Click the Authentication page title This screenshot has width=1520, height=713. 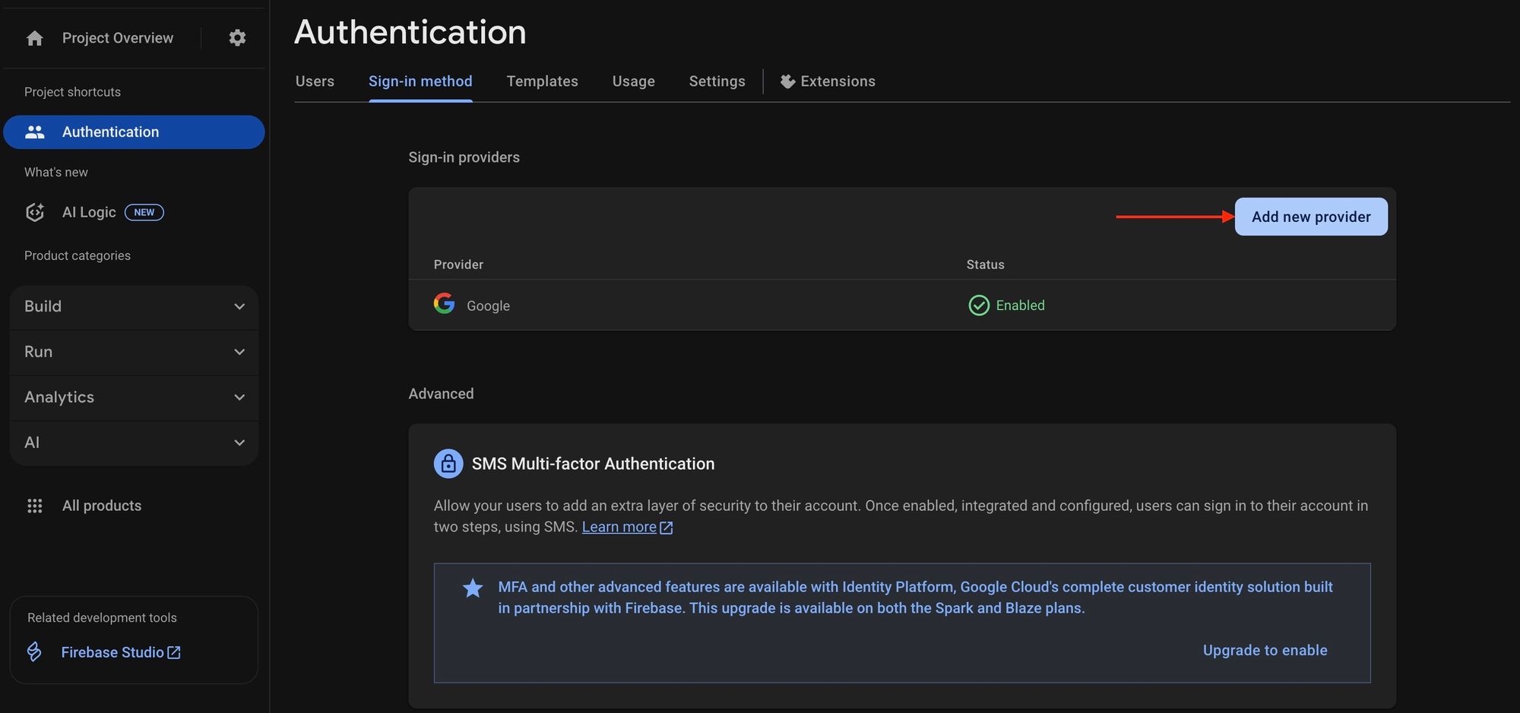(410, 32)
